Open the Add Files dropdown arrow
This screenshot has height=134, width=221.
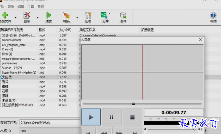tap(16, 17)
